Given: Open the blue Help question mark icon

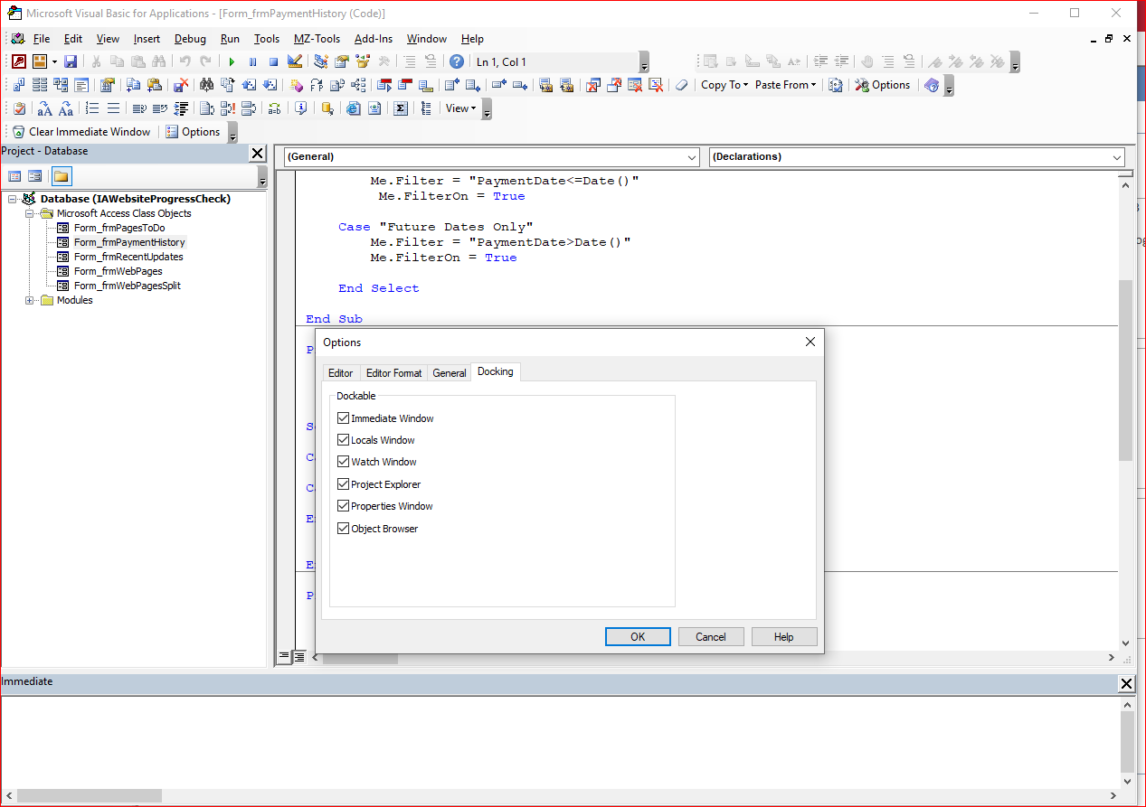Looking at the screenshot, I should pos(457,61).
